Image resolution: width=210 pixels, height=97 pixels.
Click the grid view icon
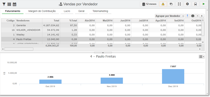click(x=9, y=4)
